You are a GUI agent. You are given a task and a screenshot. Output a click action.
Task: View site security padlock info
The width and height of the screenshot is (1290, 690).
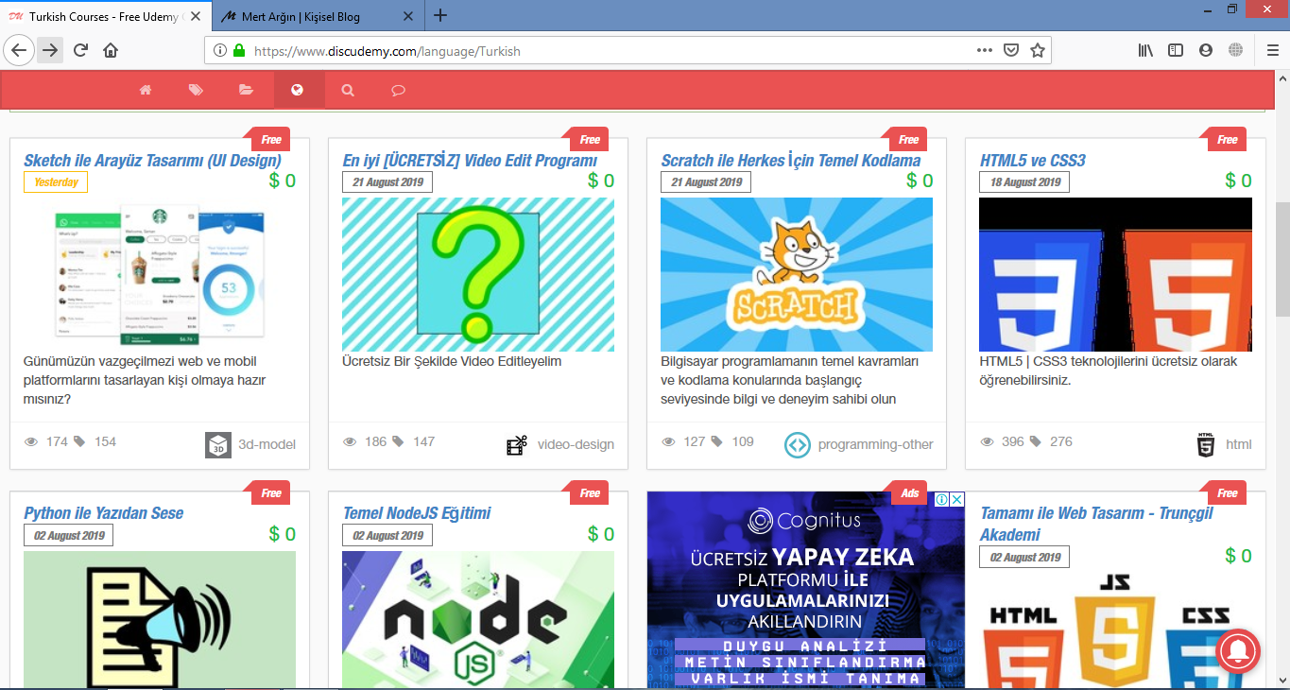[x=239, y=51]
